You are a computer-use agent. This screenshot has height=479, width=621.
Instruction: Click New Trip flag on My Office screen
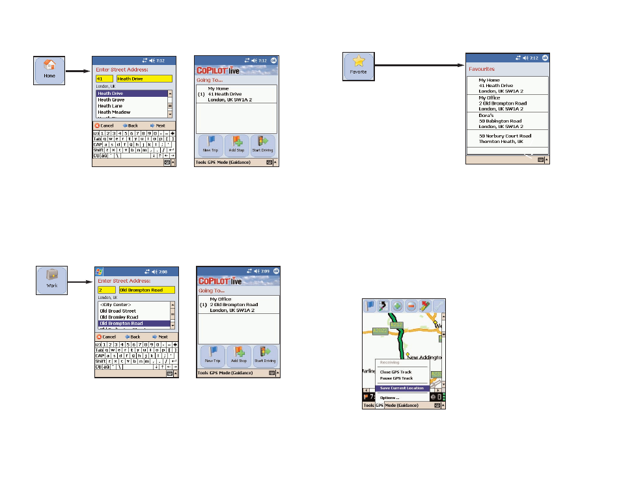(x=213, y=356)
